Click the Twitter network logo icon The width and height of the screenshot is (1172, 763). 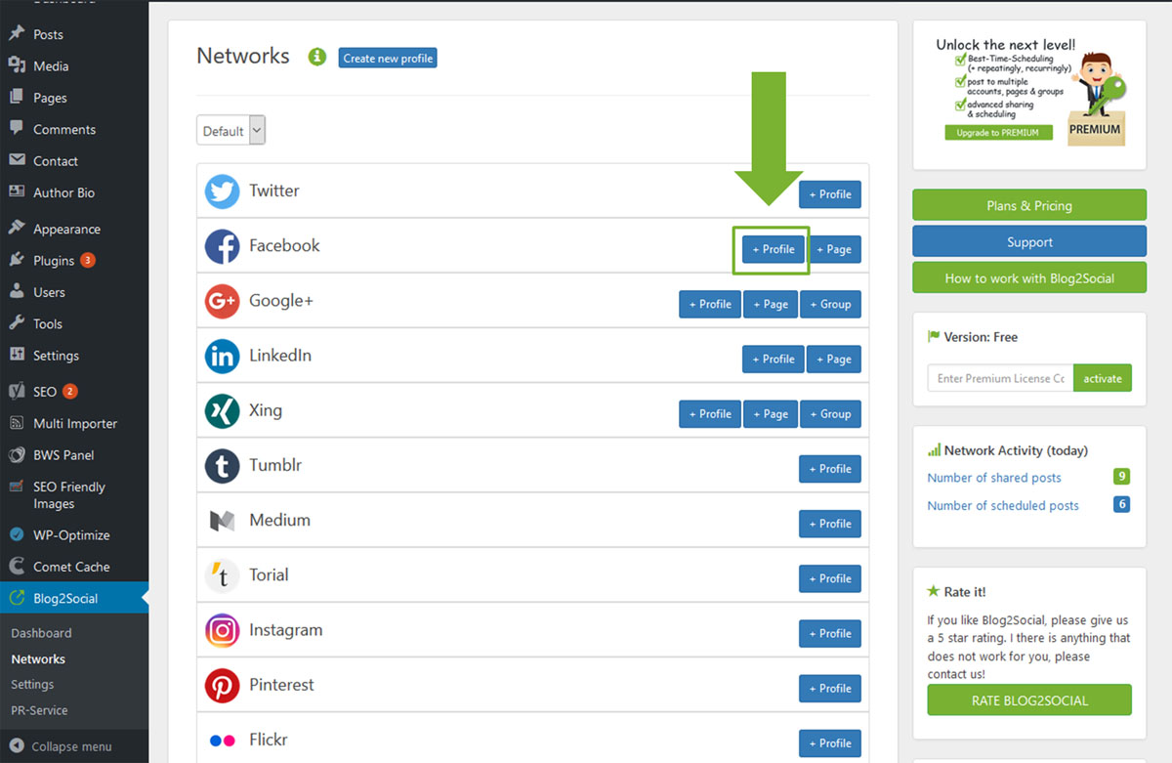click(x=223, y=191)
